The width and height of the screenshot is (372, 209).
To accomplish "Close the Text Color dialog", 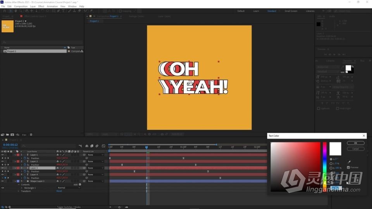I will tap(364, 135).
